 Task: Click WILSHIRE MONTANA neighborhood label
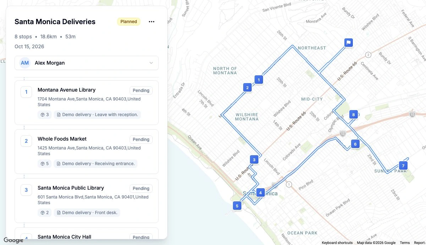click(x=247, y=117)
